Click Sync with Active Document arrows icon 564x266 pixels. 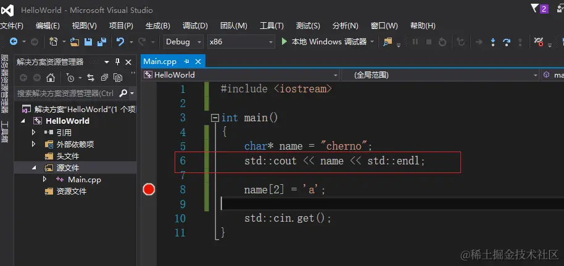click(x=91, y=78)
